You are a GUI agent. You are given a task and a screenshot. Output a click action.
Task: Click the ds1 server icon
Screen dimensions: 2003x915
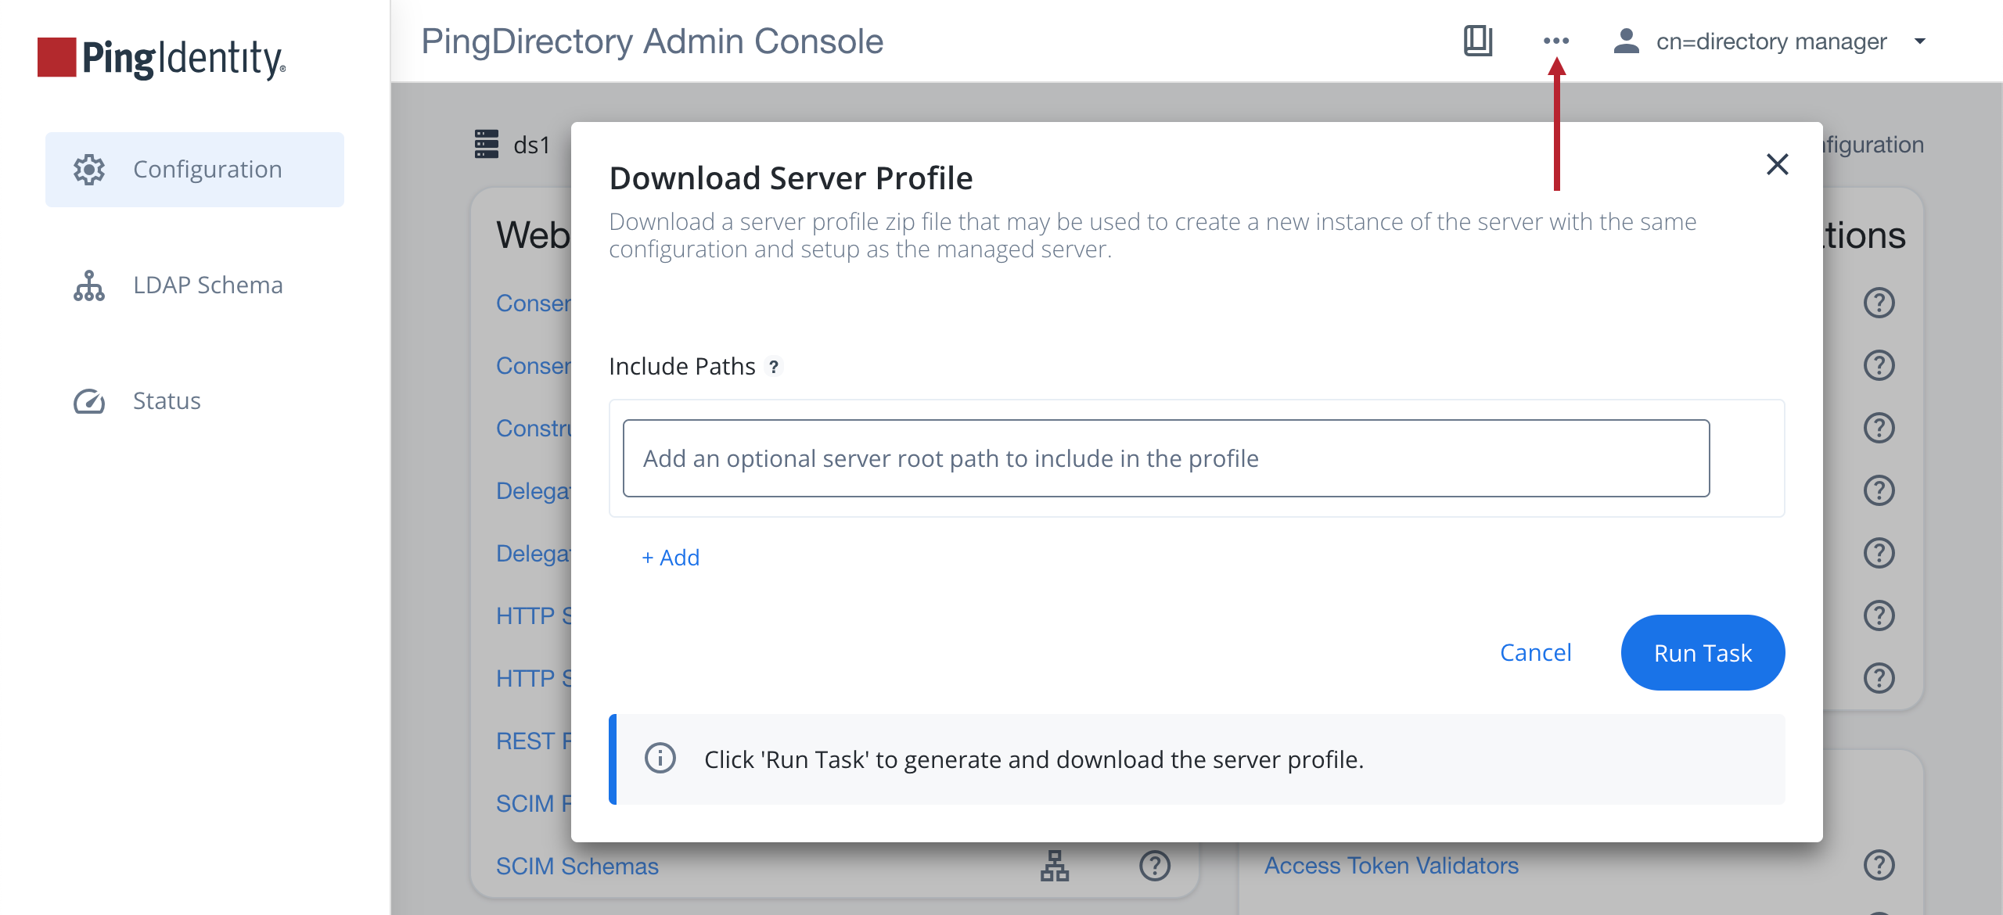pyautogui.click(x=485, y=144)
